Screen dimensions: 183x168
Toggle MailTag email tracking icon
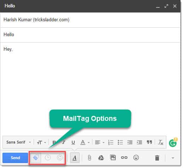coord(36,158)
